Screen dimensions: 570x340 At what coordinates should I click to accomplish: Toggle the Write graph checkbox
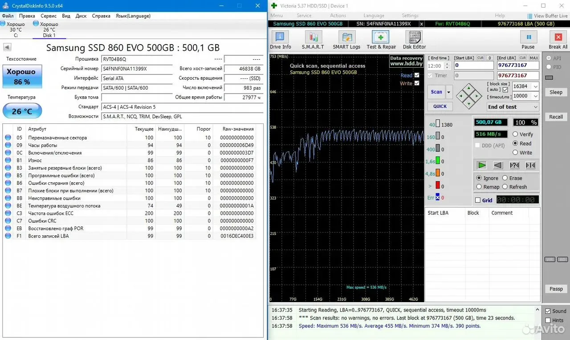[417, 83]
